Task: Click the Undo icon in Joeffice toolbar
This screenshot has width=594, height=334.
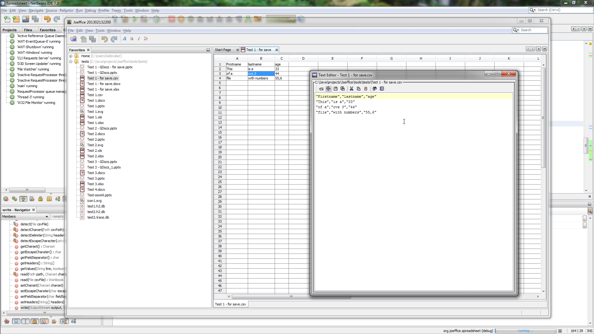Action: point(104,39)
